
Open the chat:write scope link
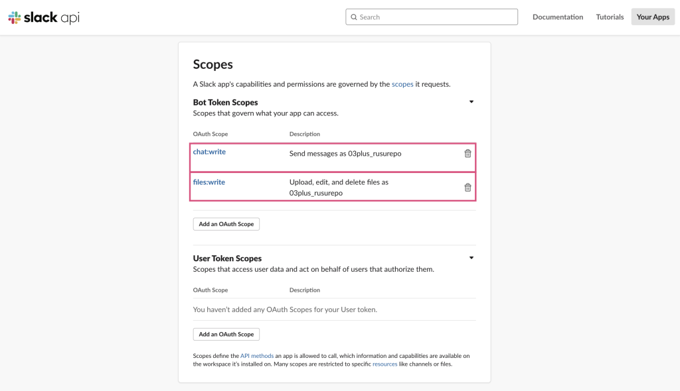point(209,152)
